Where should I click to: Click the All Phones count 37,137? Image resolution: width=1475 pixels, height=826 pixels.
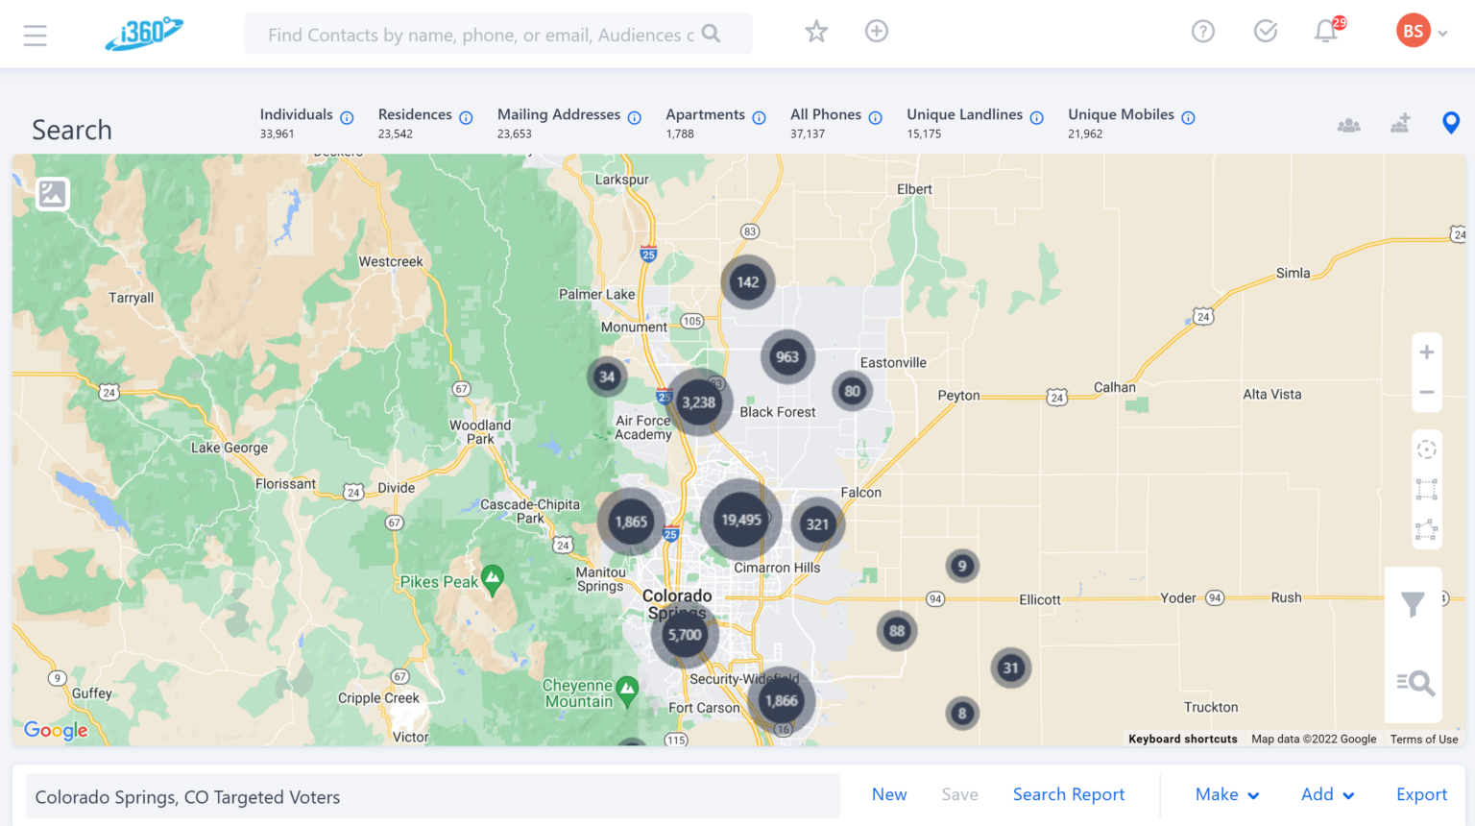pos(808,134)
